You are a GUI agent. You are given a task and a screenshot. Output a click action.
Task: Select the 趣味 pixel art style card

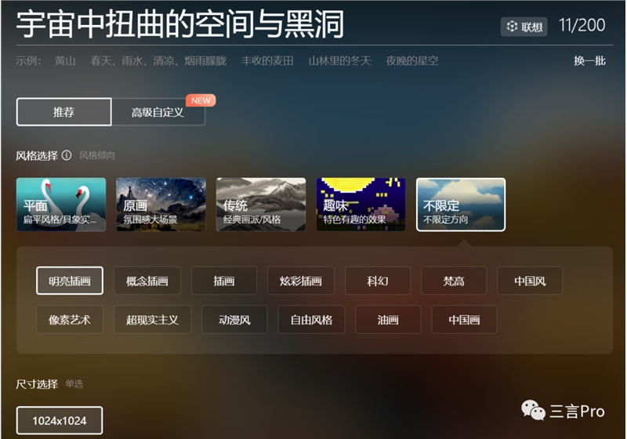(x=361, y=205)
